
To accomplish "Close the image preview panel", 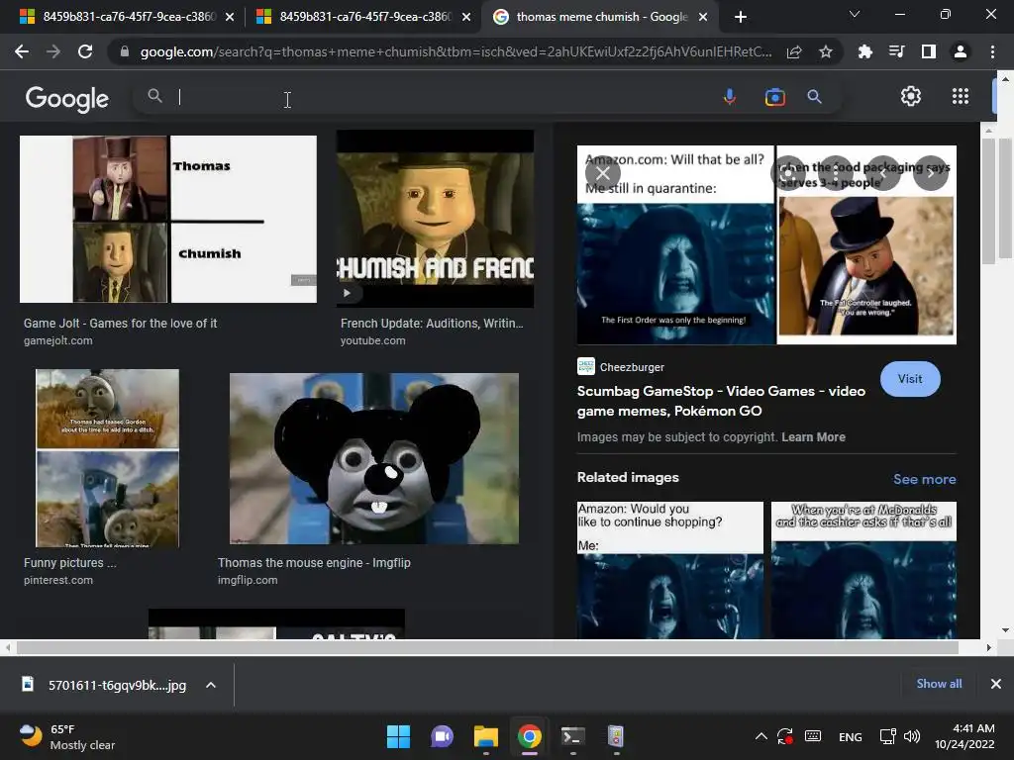I will point(603,173).
